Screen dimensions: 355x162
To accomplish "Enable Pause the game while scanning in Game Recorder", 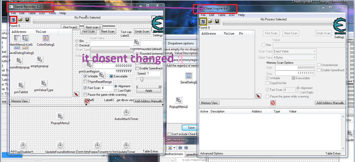I will [85, 95].
